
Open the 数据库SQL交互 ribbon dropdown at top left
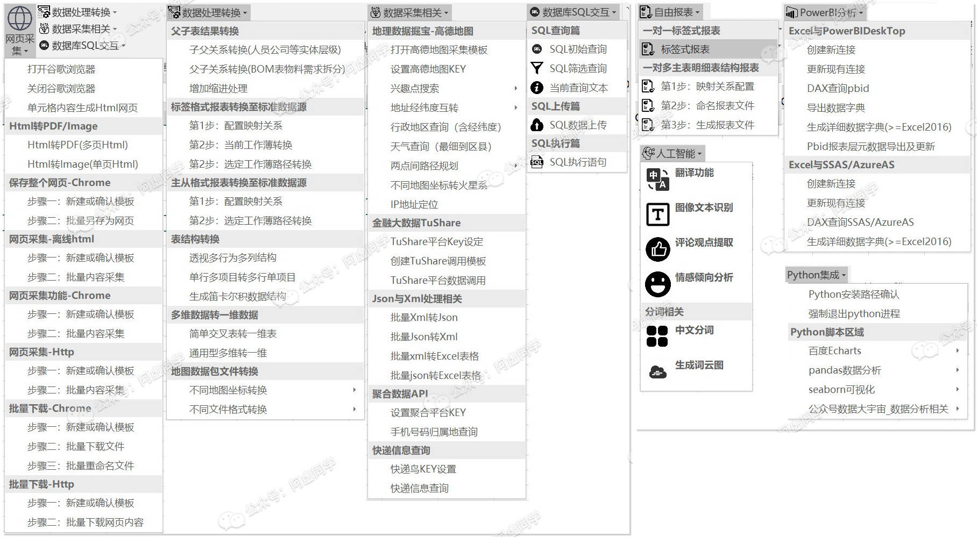(82, 46)
